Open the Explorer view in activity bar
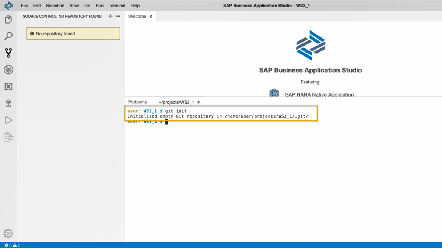 pyautogui.click(x=8, y=19)
